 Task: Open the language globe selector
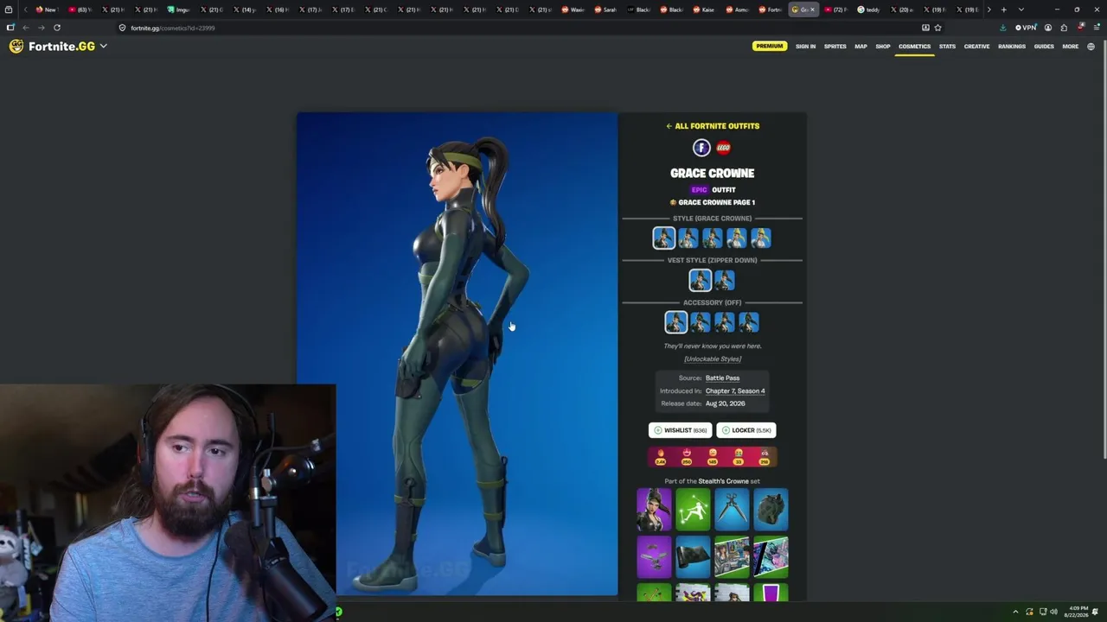pos(1091,47)
